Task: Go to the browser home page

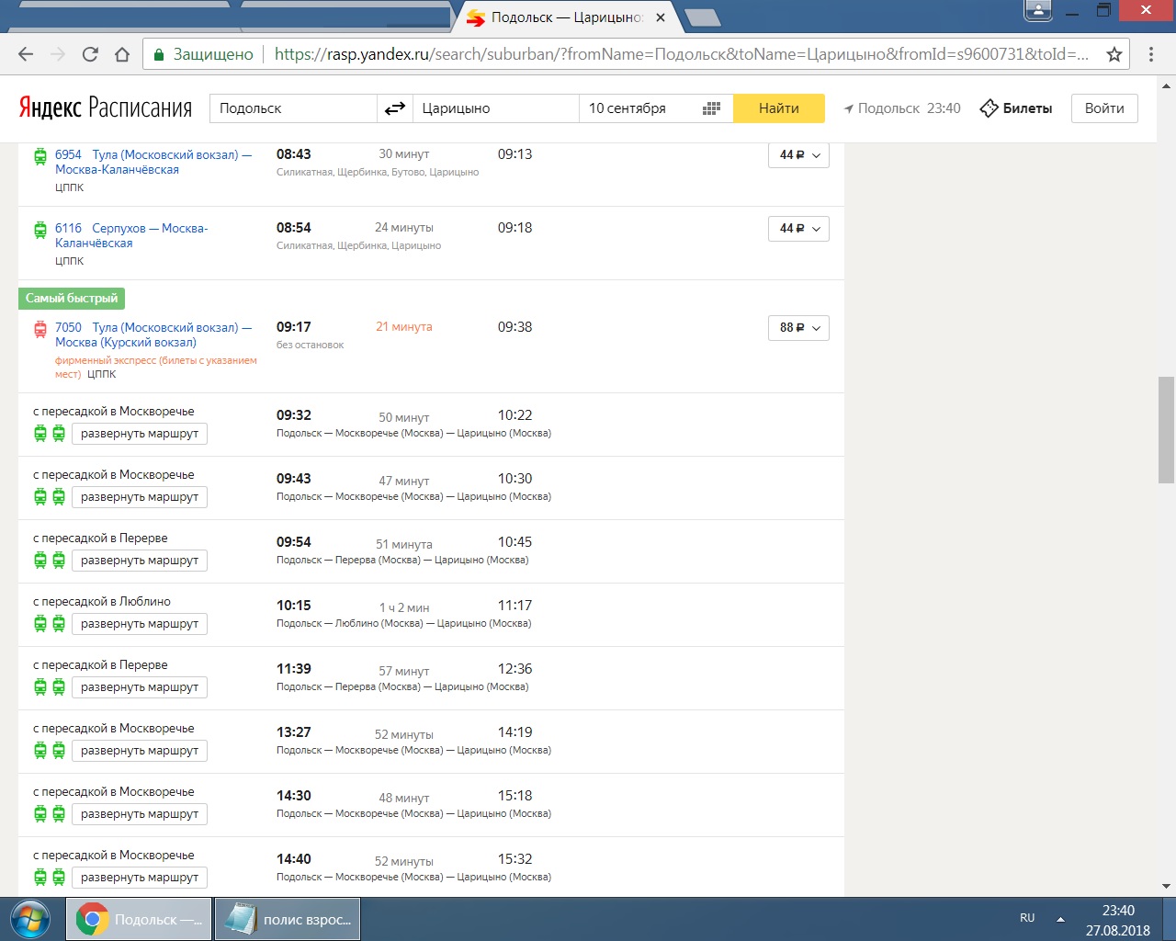Action: (122, 54)
